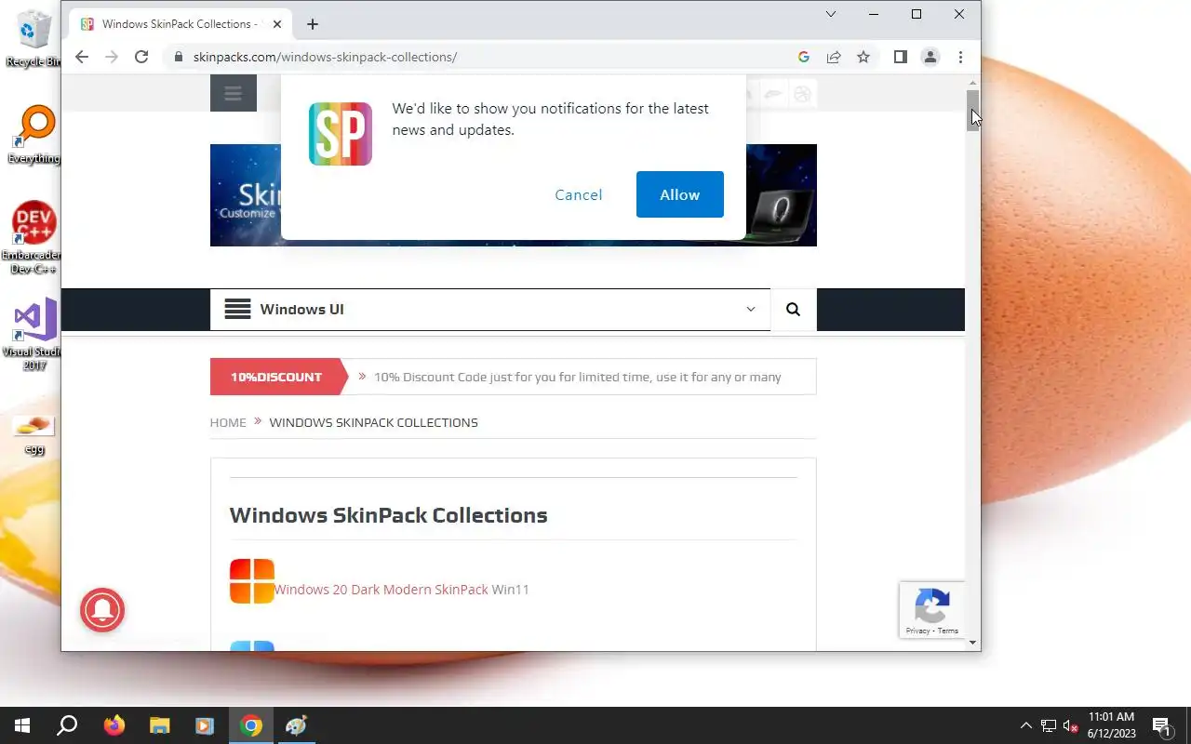Click the address bar URL field

pos(484,57)
